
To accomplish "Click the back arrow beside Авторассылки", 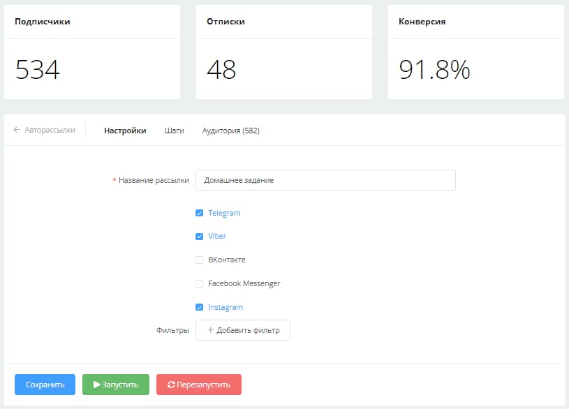I will [17, 131].
